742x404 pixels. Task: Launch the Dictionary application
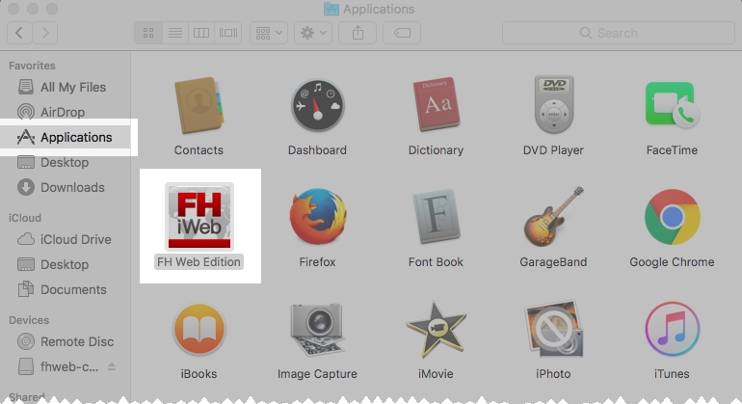click(437, 104)
